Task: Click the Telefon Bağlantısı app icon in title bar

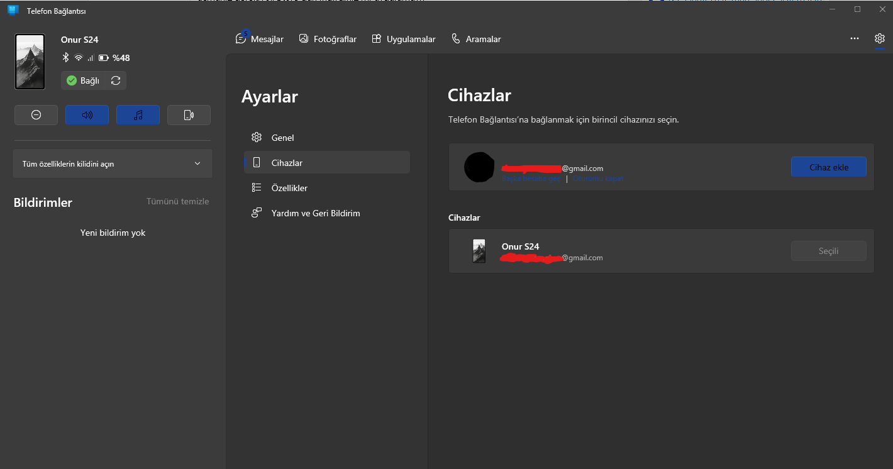Action: pos(13,10)
